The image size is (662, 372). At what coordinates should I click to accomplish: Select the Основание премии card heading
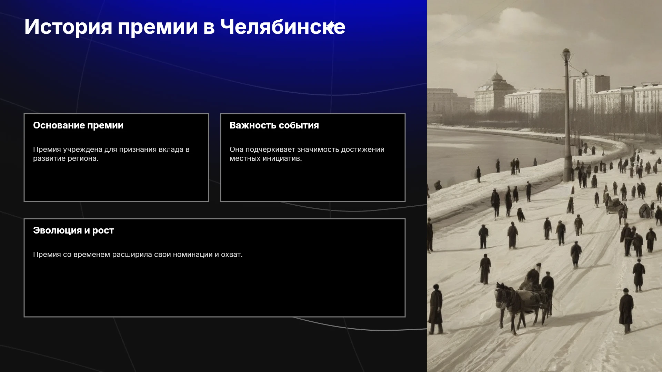point(78,125)
